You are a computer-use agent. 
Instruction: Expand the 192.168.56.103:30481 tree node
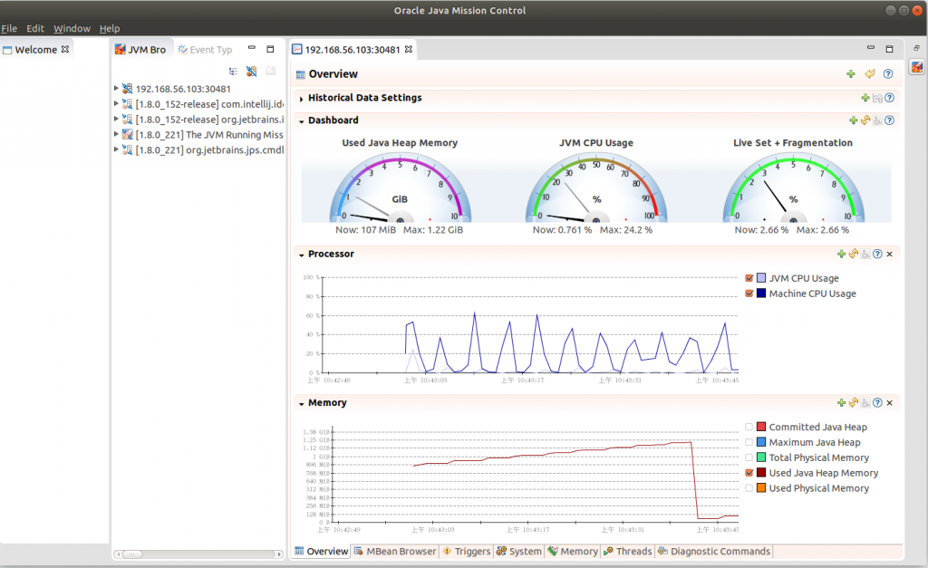pyautogui.click(x=116, y=89)
